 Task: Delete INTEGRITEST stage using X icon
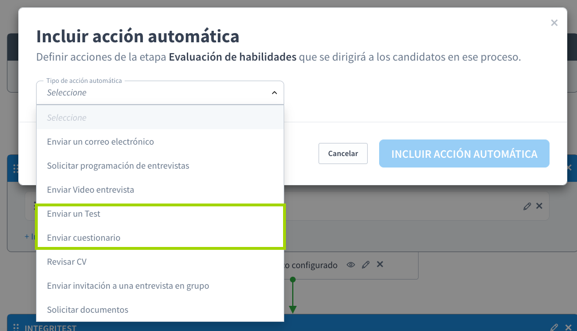pyautogui.click(x=568, y=328)
